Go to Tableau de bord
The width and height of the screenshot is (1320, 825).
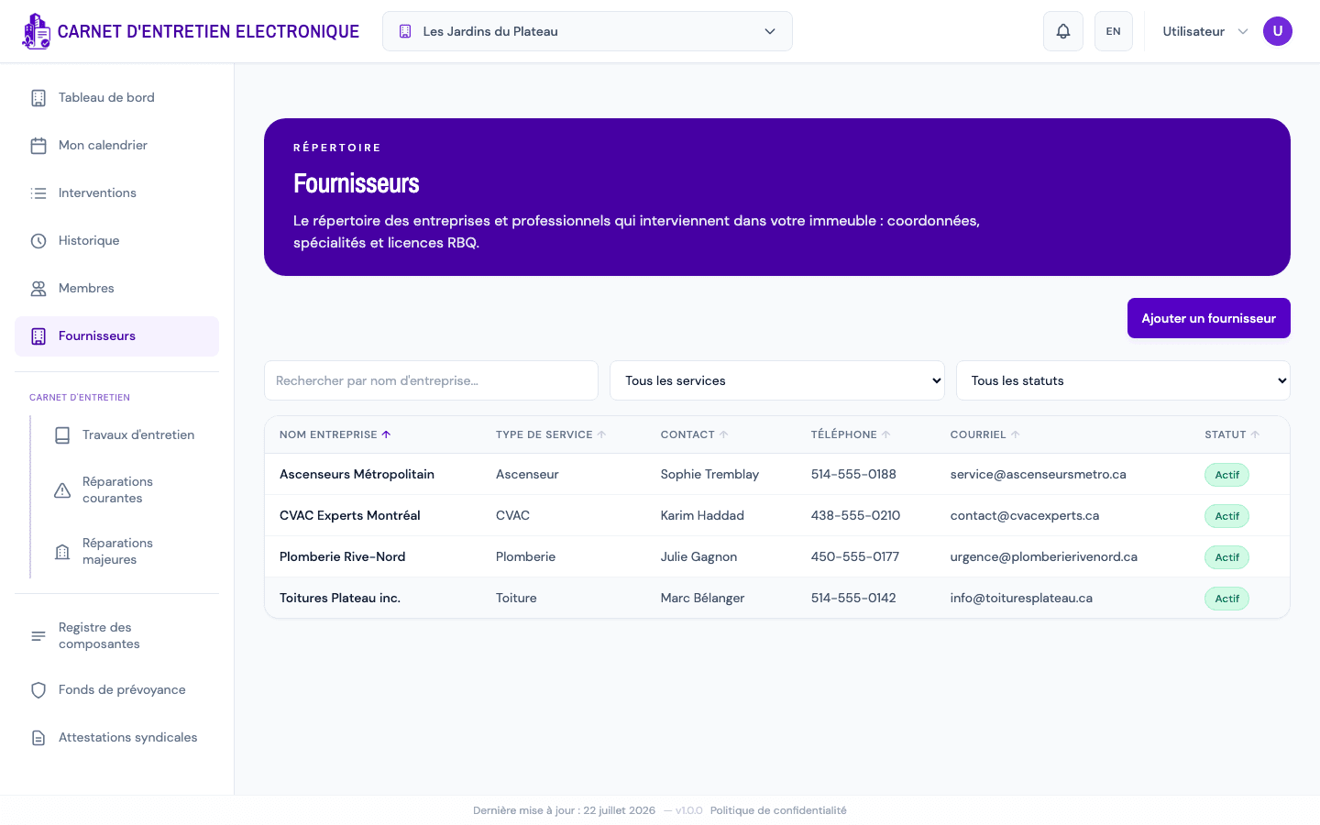pos(116,98)
